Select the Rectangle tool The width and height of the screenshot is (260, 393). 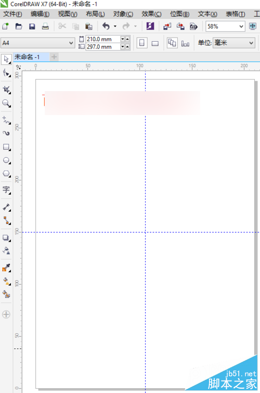[6, 147]
